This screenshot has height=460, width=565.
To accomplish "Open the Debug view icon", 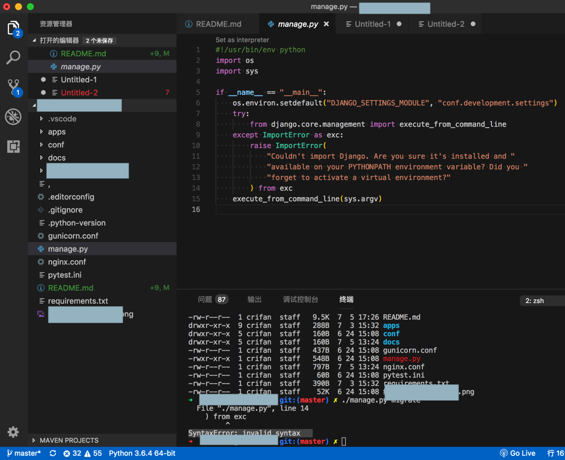I will click(13, 117).
